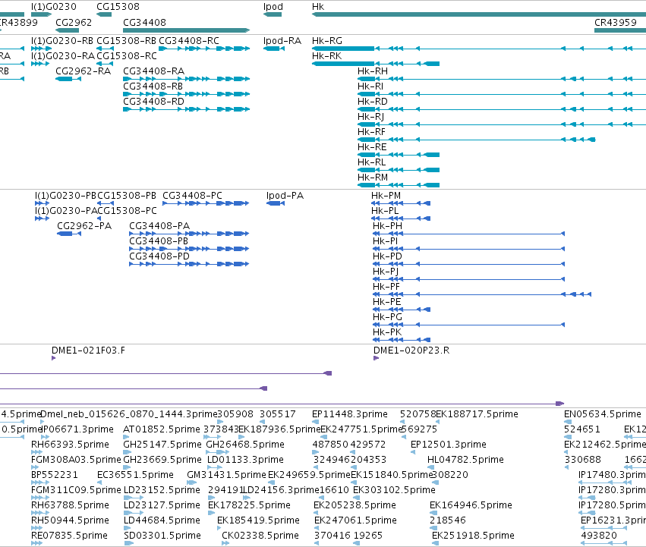
Task: Click transcript Hk-RL
Action: coord(372,162)
